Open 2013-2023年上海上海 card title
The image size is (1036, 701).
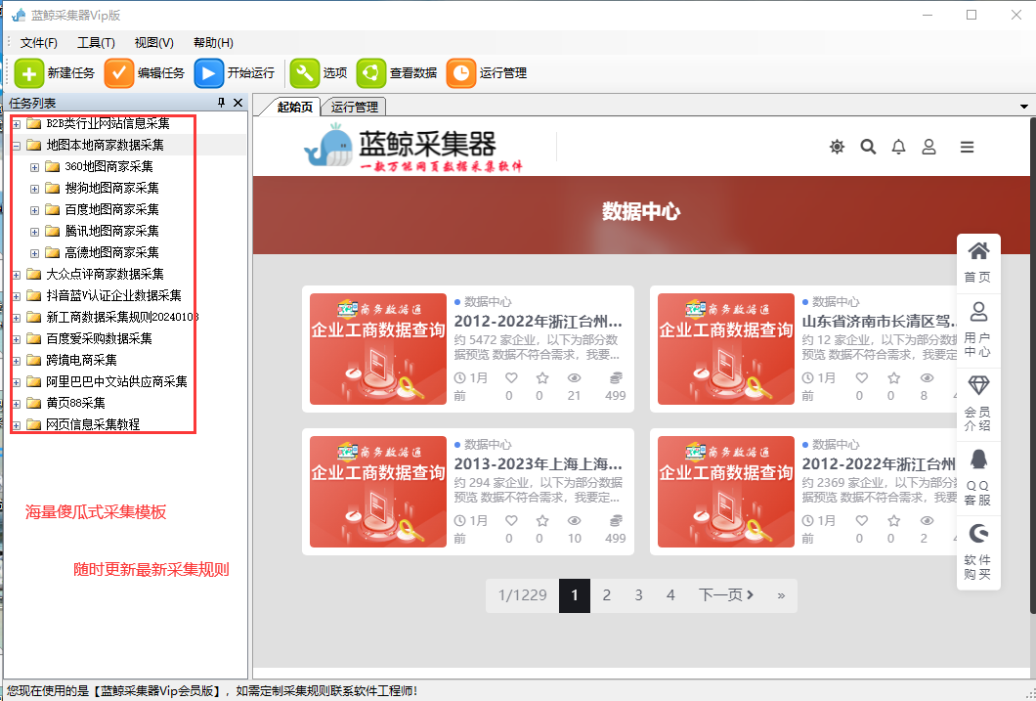pyautogui.click(x=538, y=463)
